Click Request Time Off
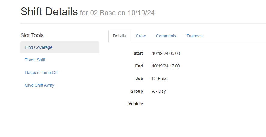266x137 pixels. click(41, 73)
